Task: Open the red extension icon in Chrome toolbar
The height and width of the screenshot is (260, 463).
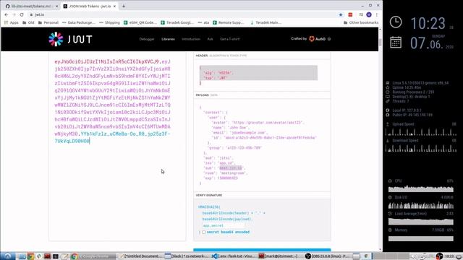Action: pyautogui.click(x=350, y=14)
